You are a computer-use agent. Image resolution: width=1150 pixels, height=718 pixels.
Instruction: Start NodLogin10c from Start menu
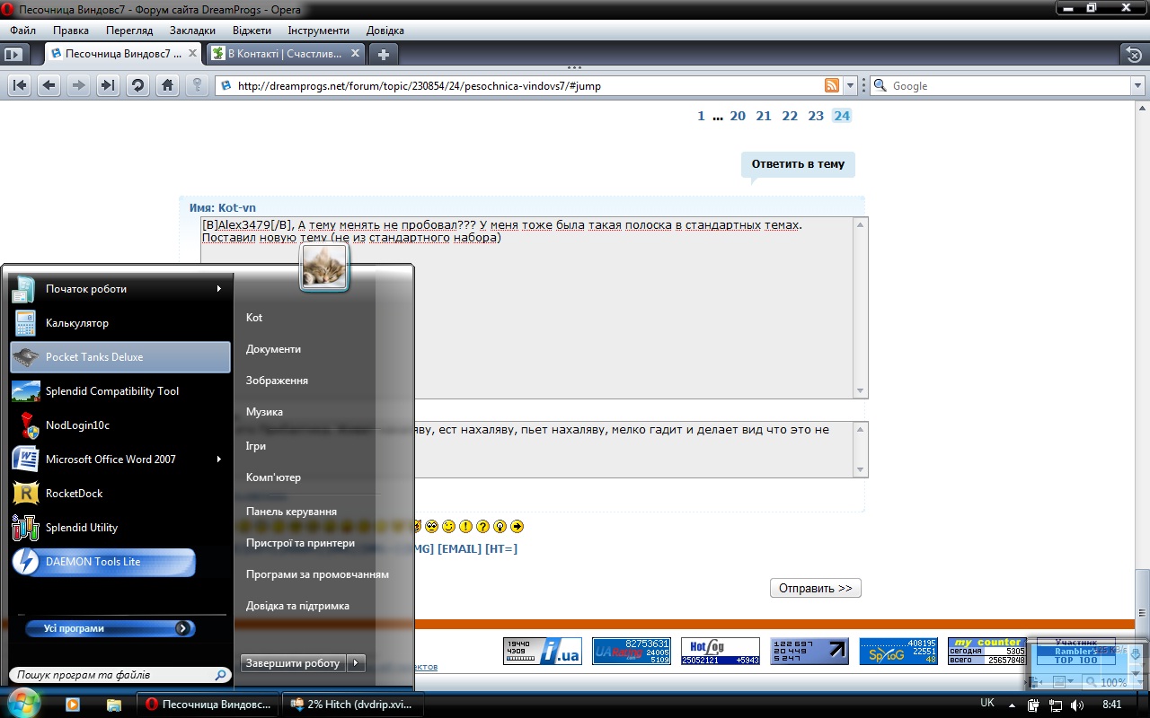(x=119, y=425)
